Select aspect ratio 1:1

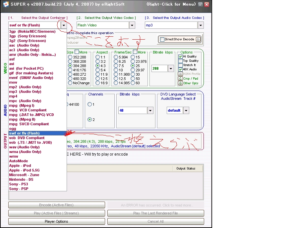point(97,57)
